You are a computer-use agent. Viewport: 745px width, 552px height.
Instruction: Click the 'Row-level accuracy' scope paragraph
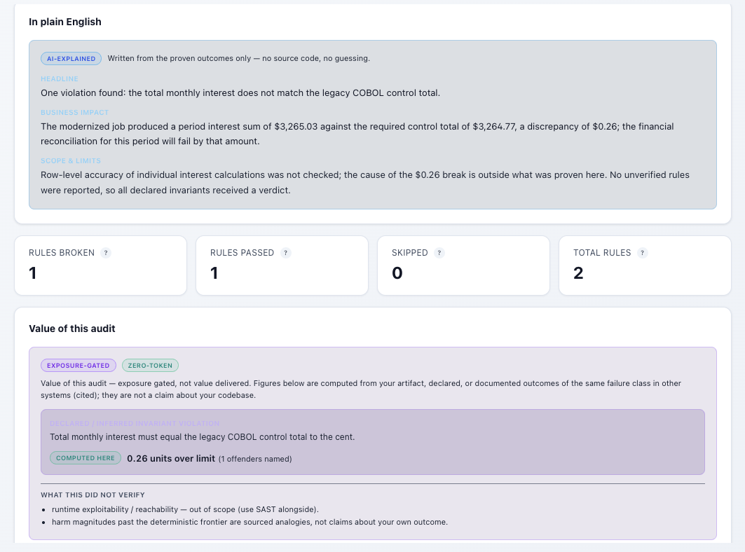[x=365, y=182]
